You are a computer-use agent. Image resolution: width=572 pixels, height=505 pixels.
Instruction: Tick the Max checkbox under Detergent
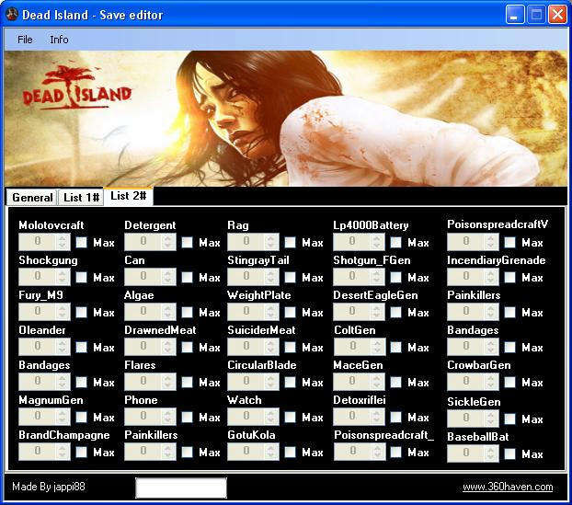pyautogui.click(x=187, y=242)
